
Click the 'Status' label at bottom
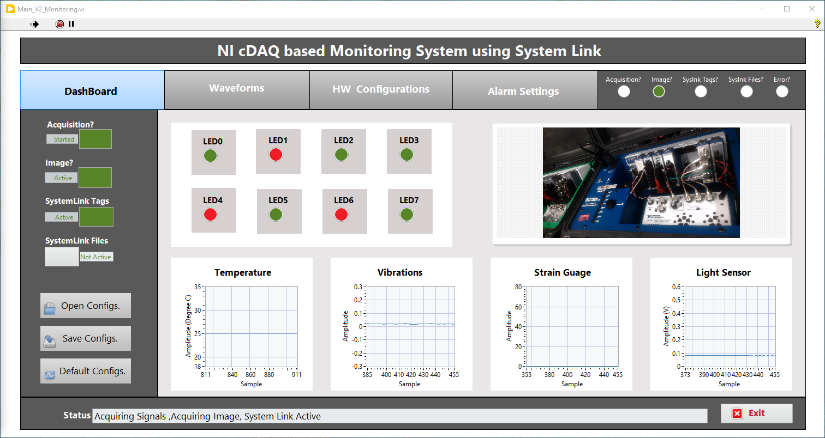77,415
